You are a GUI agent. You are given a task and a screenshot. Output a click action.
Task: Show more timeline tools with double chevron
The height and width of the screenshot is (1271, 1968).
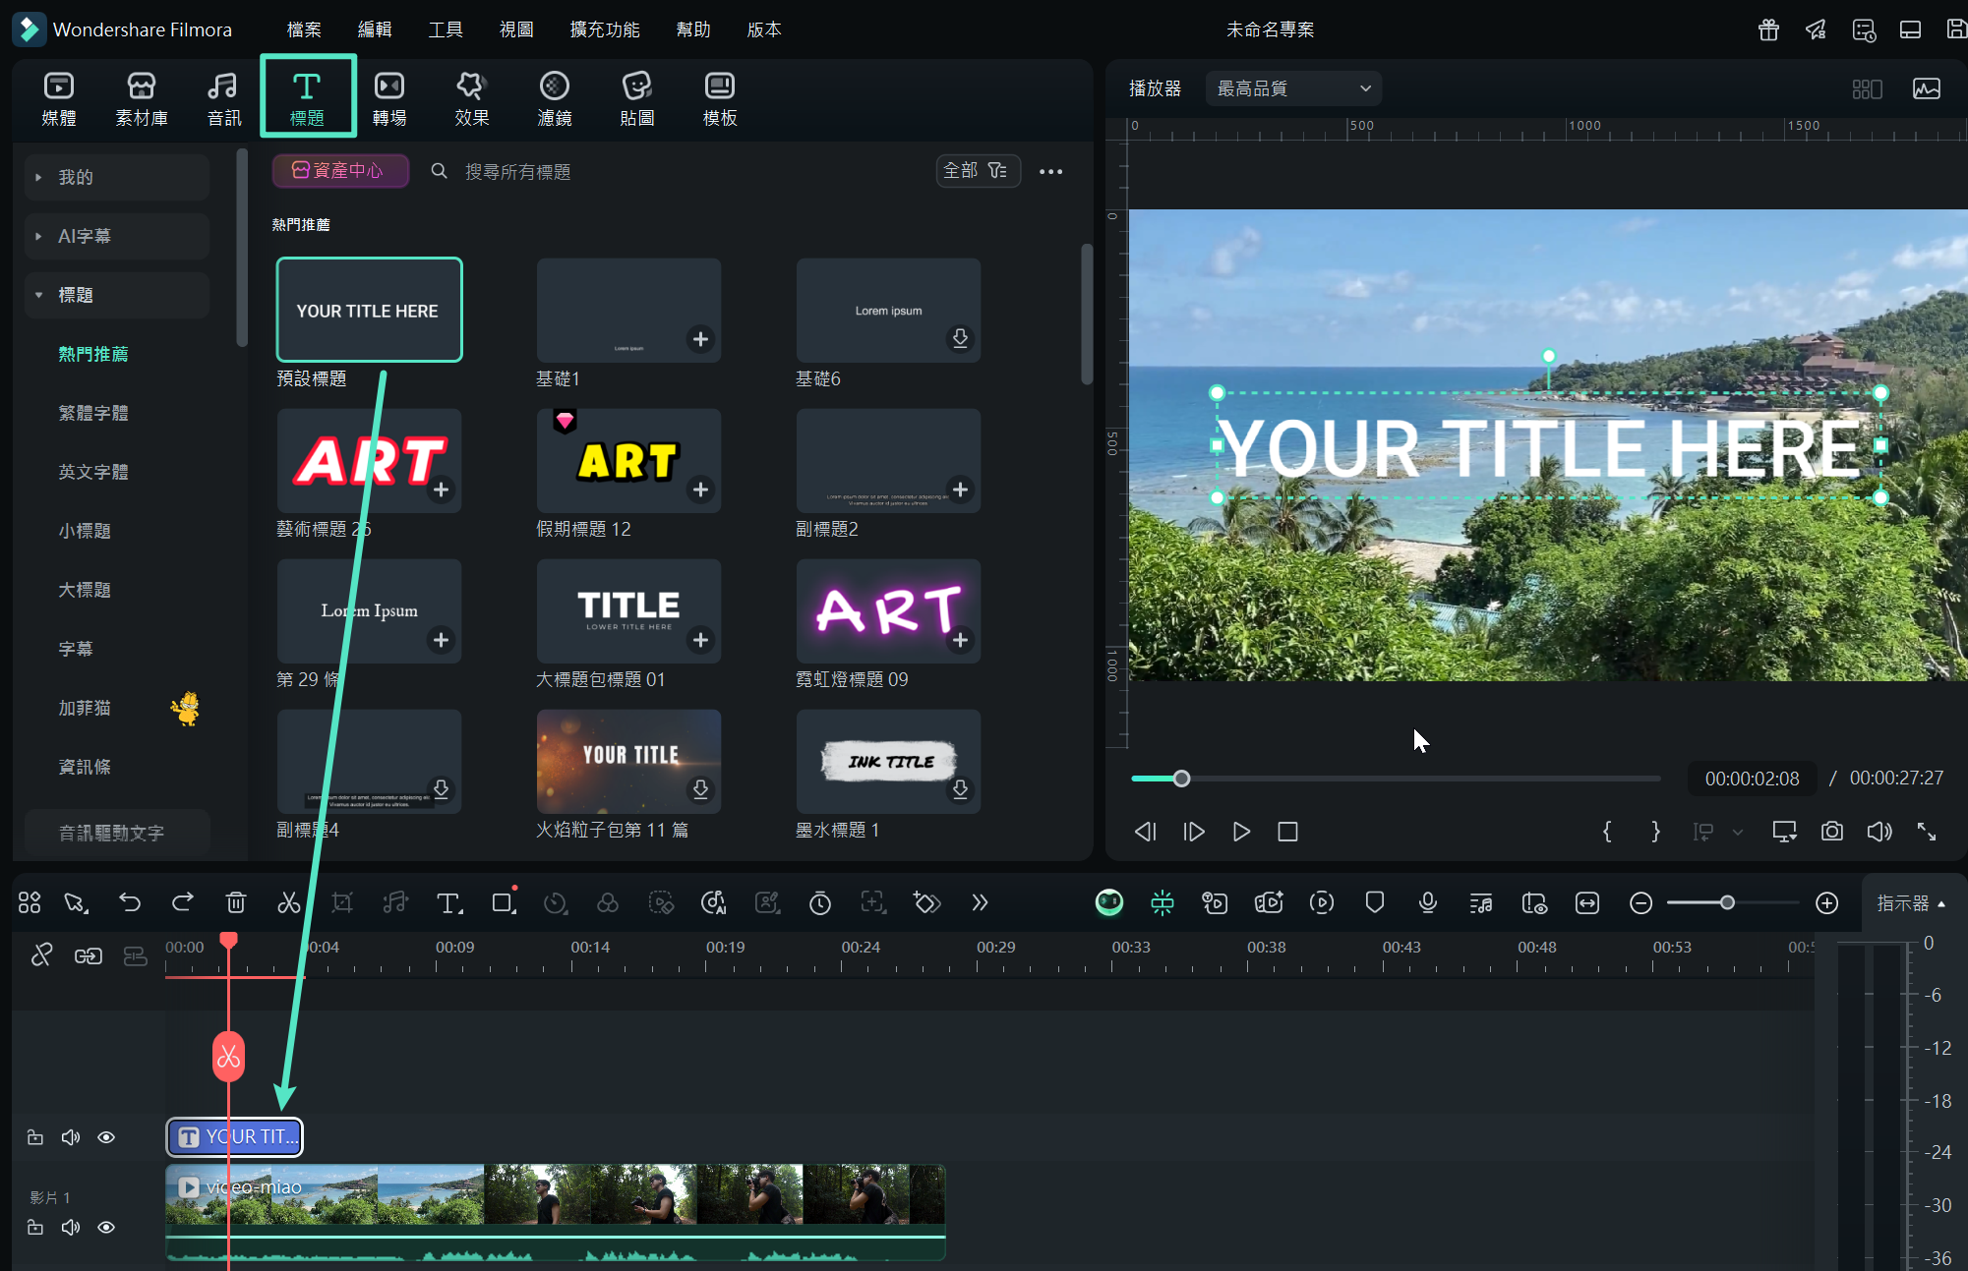980,902
